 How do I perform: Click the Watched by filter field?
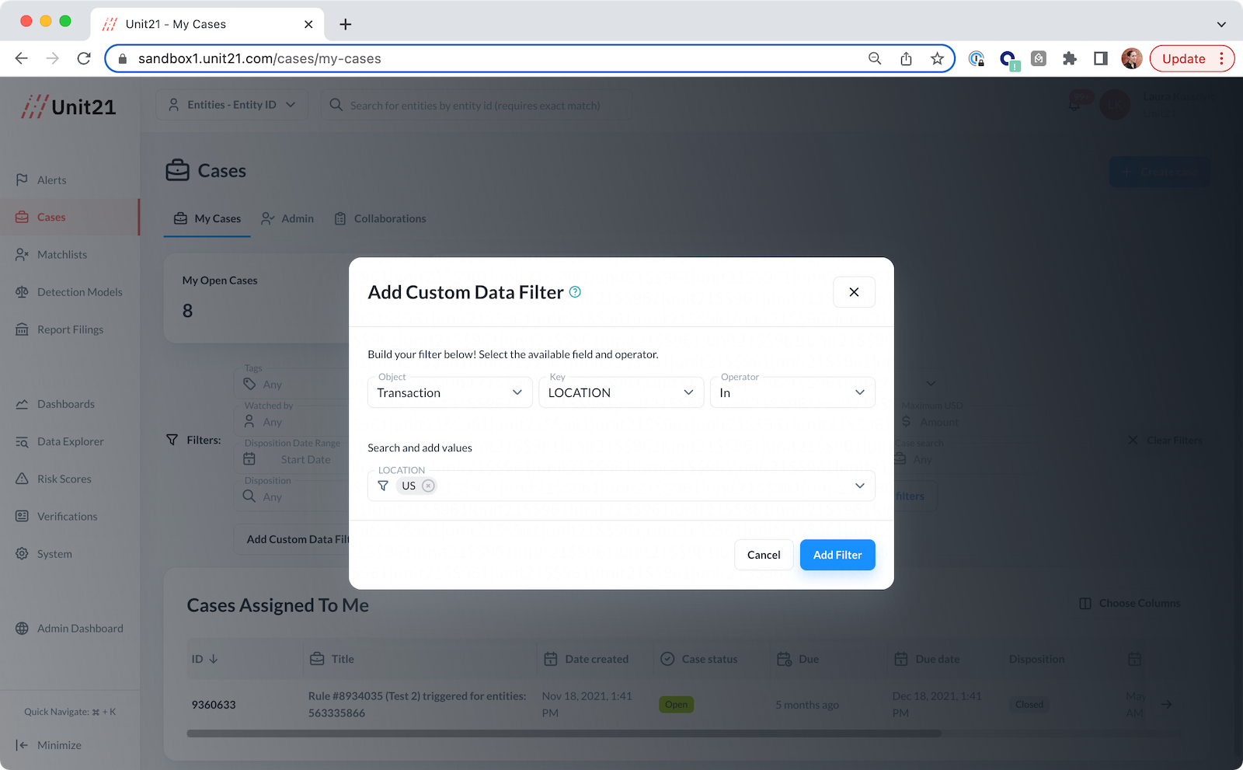292,422
